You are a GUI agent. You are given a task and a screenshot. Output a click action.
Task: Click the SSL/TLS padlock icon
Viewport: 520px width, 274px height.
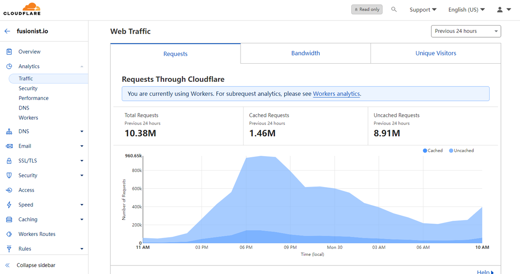click(9, 161)
